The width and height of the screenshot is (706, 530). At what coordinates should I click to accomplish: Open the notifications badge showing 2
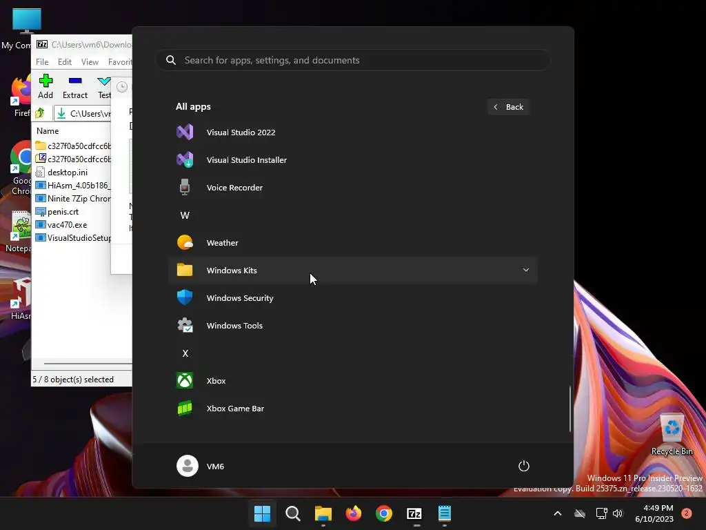[x=687, y=513]
